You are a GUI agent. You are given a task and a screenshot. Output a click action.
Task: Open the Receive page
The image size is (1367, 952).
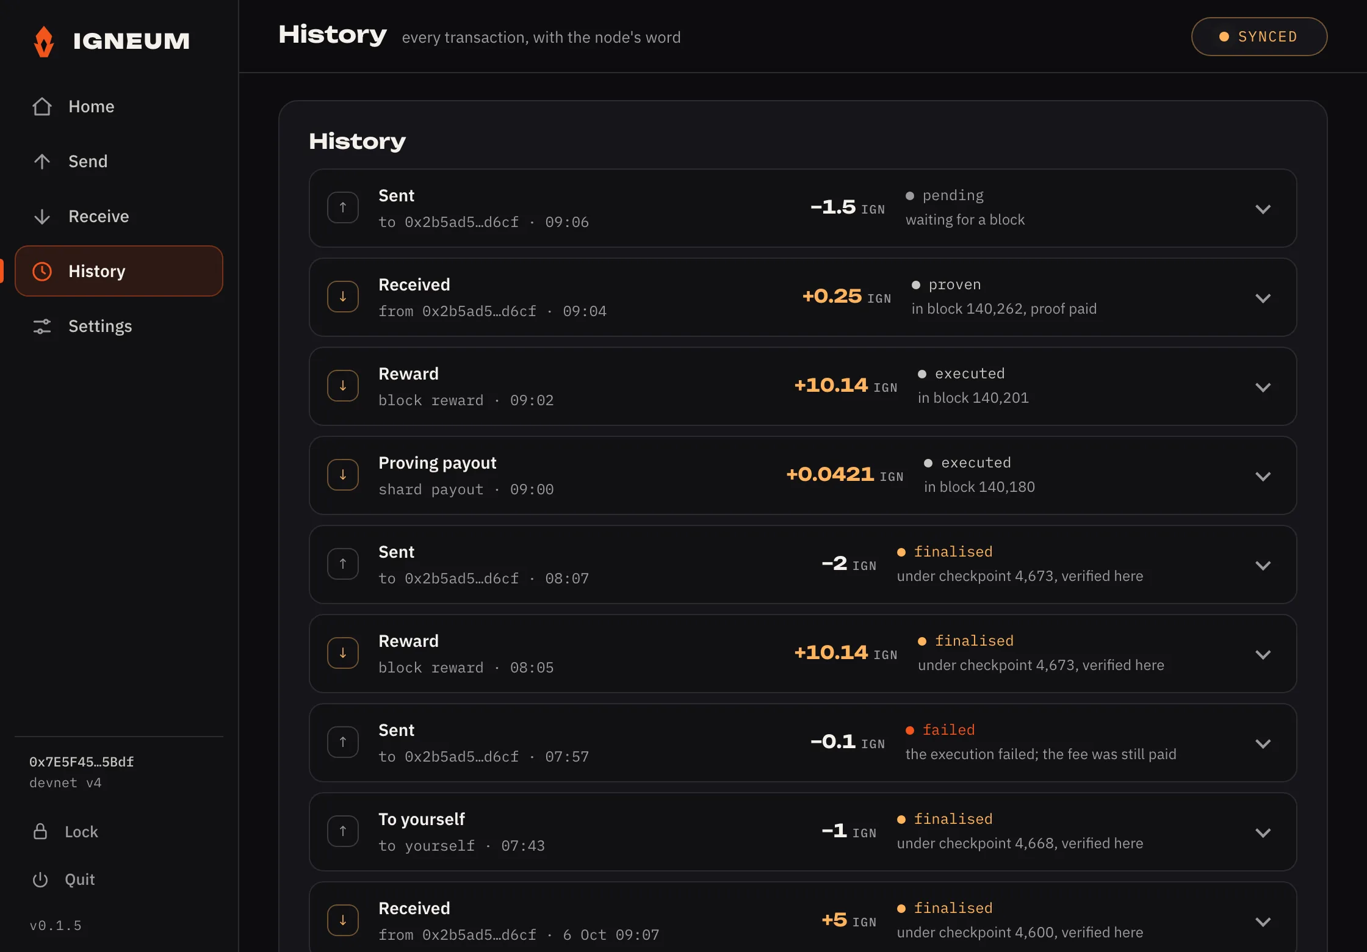point(119,217)
